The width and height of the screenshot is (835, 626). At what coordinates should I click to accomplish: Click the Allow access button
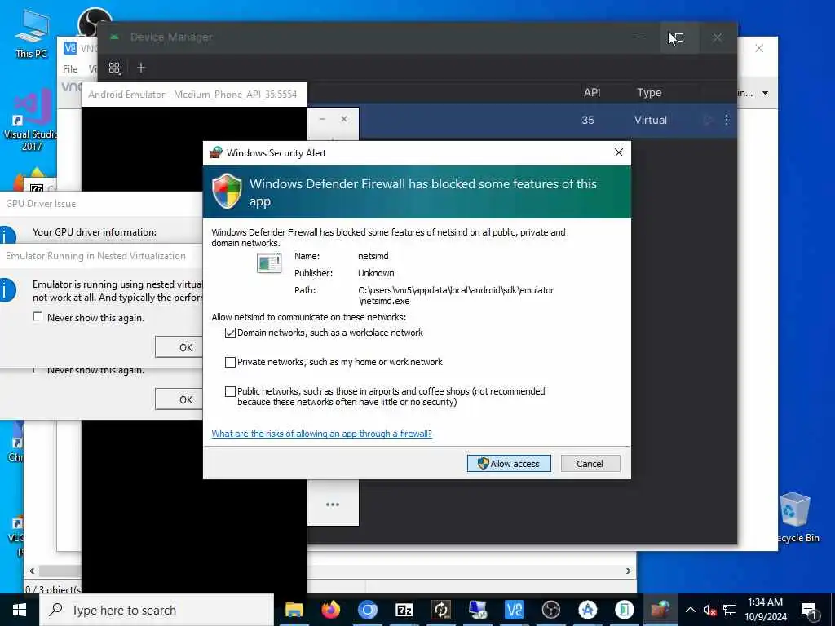[x=509, y=464]
